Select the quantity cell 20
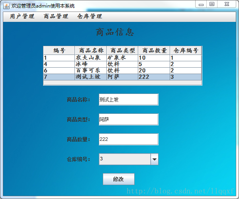 point(154,71)
